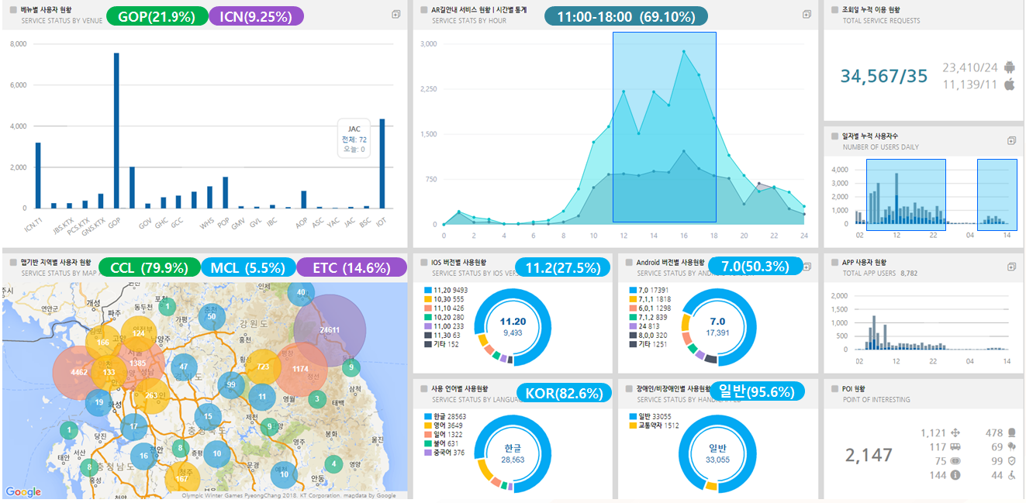Viewport: 1026px width, 503px height.
Task: Select the bus icon in POI panel
Action: click(955, 447)
